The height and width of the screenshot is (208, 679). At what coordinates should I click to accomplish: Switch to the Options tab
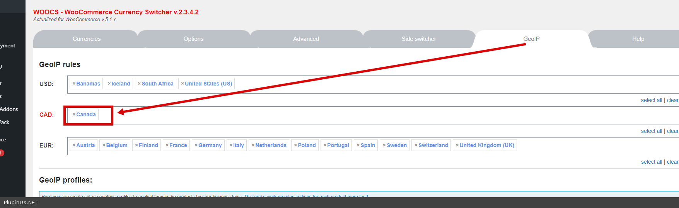point(193,39)
